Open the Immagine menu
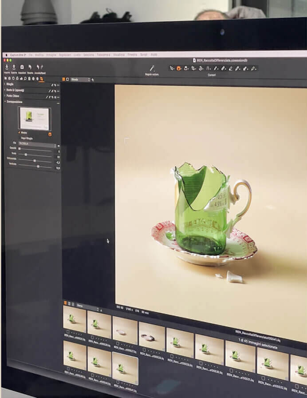The height and width of the screenshot is (398, 307). click(51, 55)
